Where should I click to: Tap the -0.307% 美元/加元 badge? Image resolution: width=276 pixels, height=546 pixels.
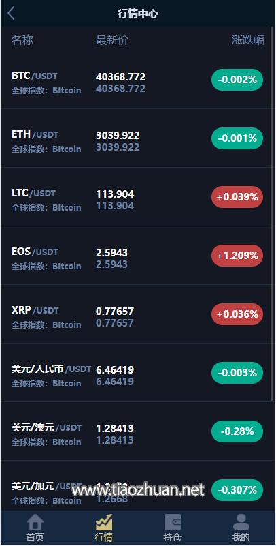click(x=237, y=490)
